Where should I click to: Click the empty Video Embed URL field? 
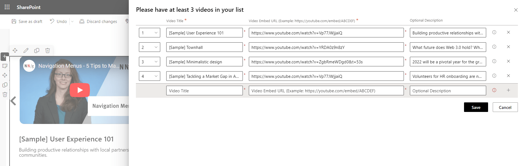coord(326,91)
